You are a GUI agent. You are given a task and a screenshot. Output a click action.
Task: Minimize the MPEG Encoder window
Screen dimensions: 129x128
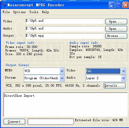112,5
